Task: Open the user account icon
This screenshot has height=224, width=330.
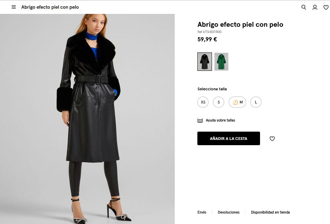Action: 315,7
